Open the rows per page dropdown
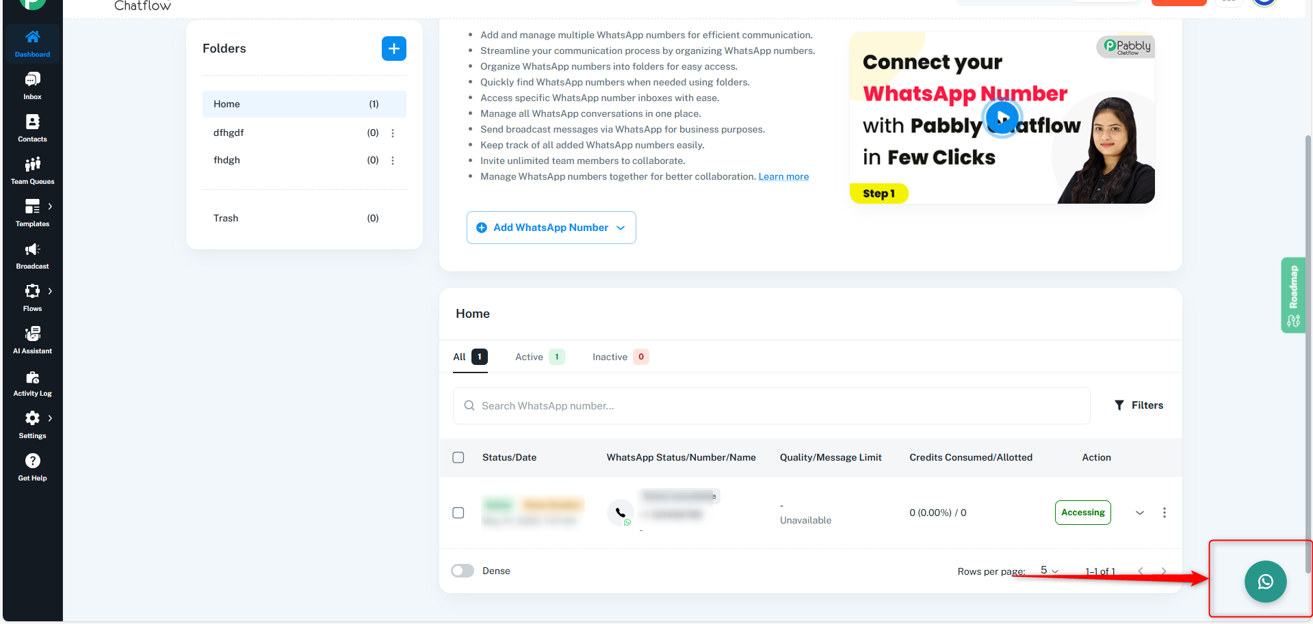Screen dimensions: 1313x624 tap(1050, 571)
